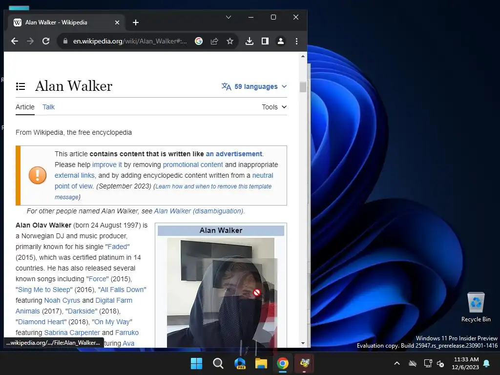View site information via the lock icon
The width and height of the screenshot is (500, 375).
(x=65, y=41)
